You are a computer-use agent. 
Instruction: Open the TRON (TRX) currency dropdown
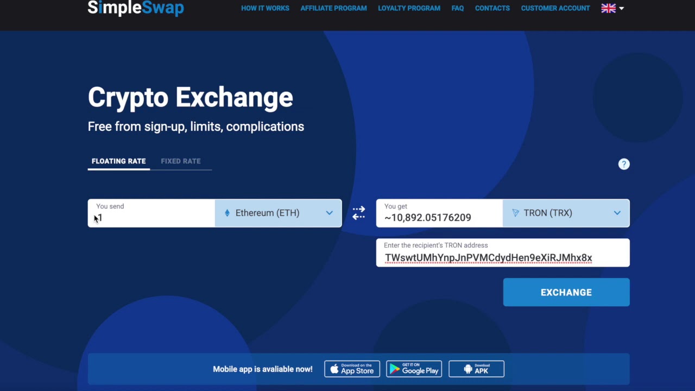point(566,213)
